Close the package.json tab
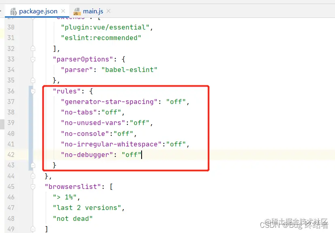The width and height of the screenshot is (335, 233). click(x=63, y=11)
